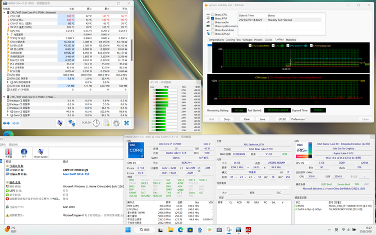Toggle CPU Core #1 graph checkbox

[288, 45]
